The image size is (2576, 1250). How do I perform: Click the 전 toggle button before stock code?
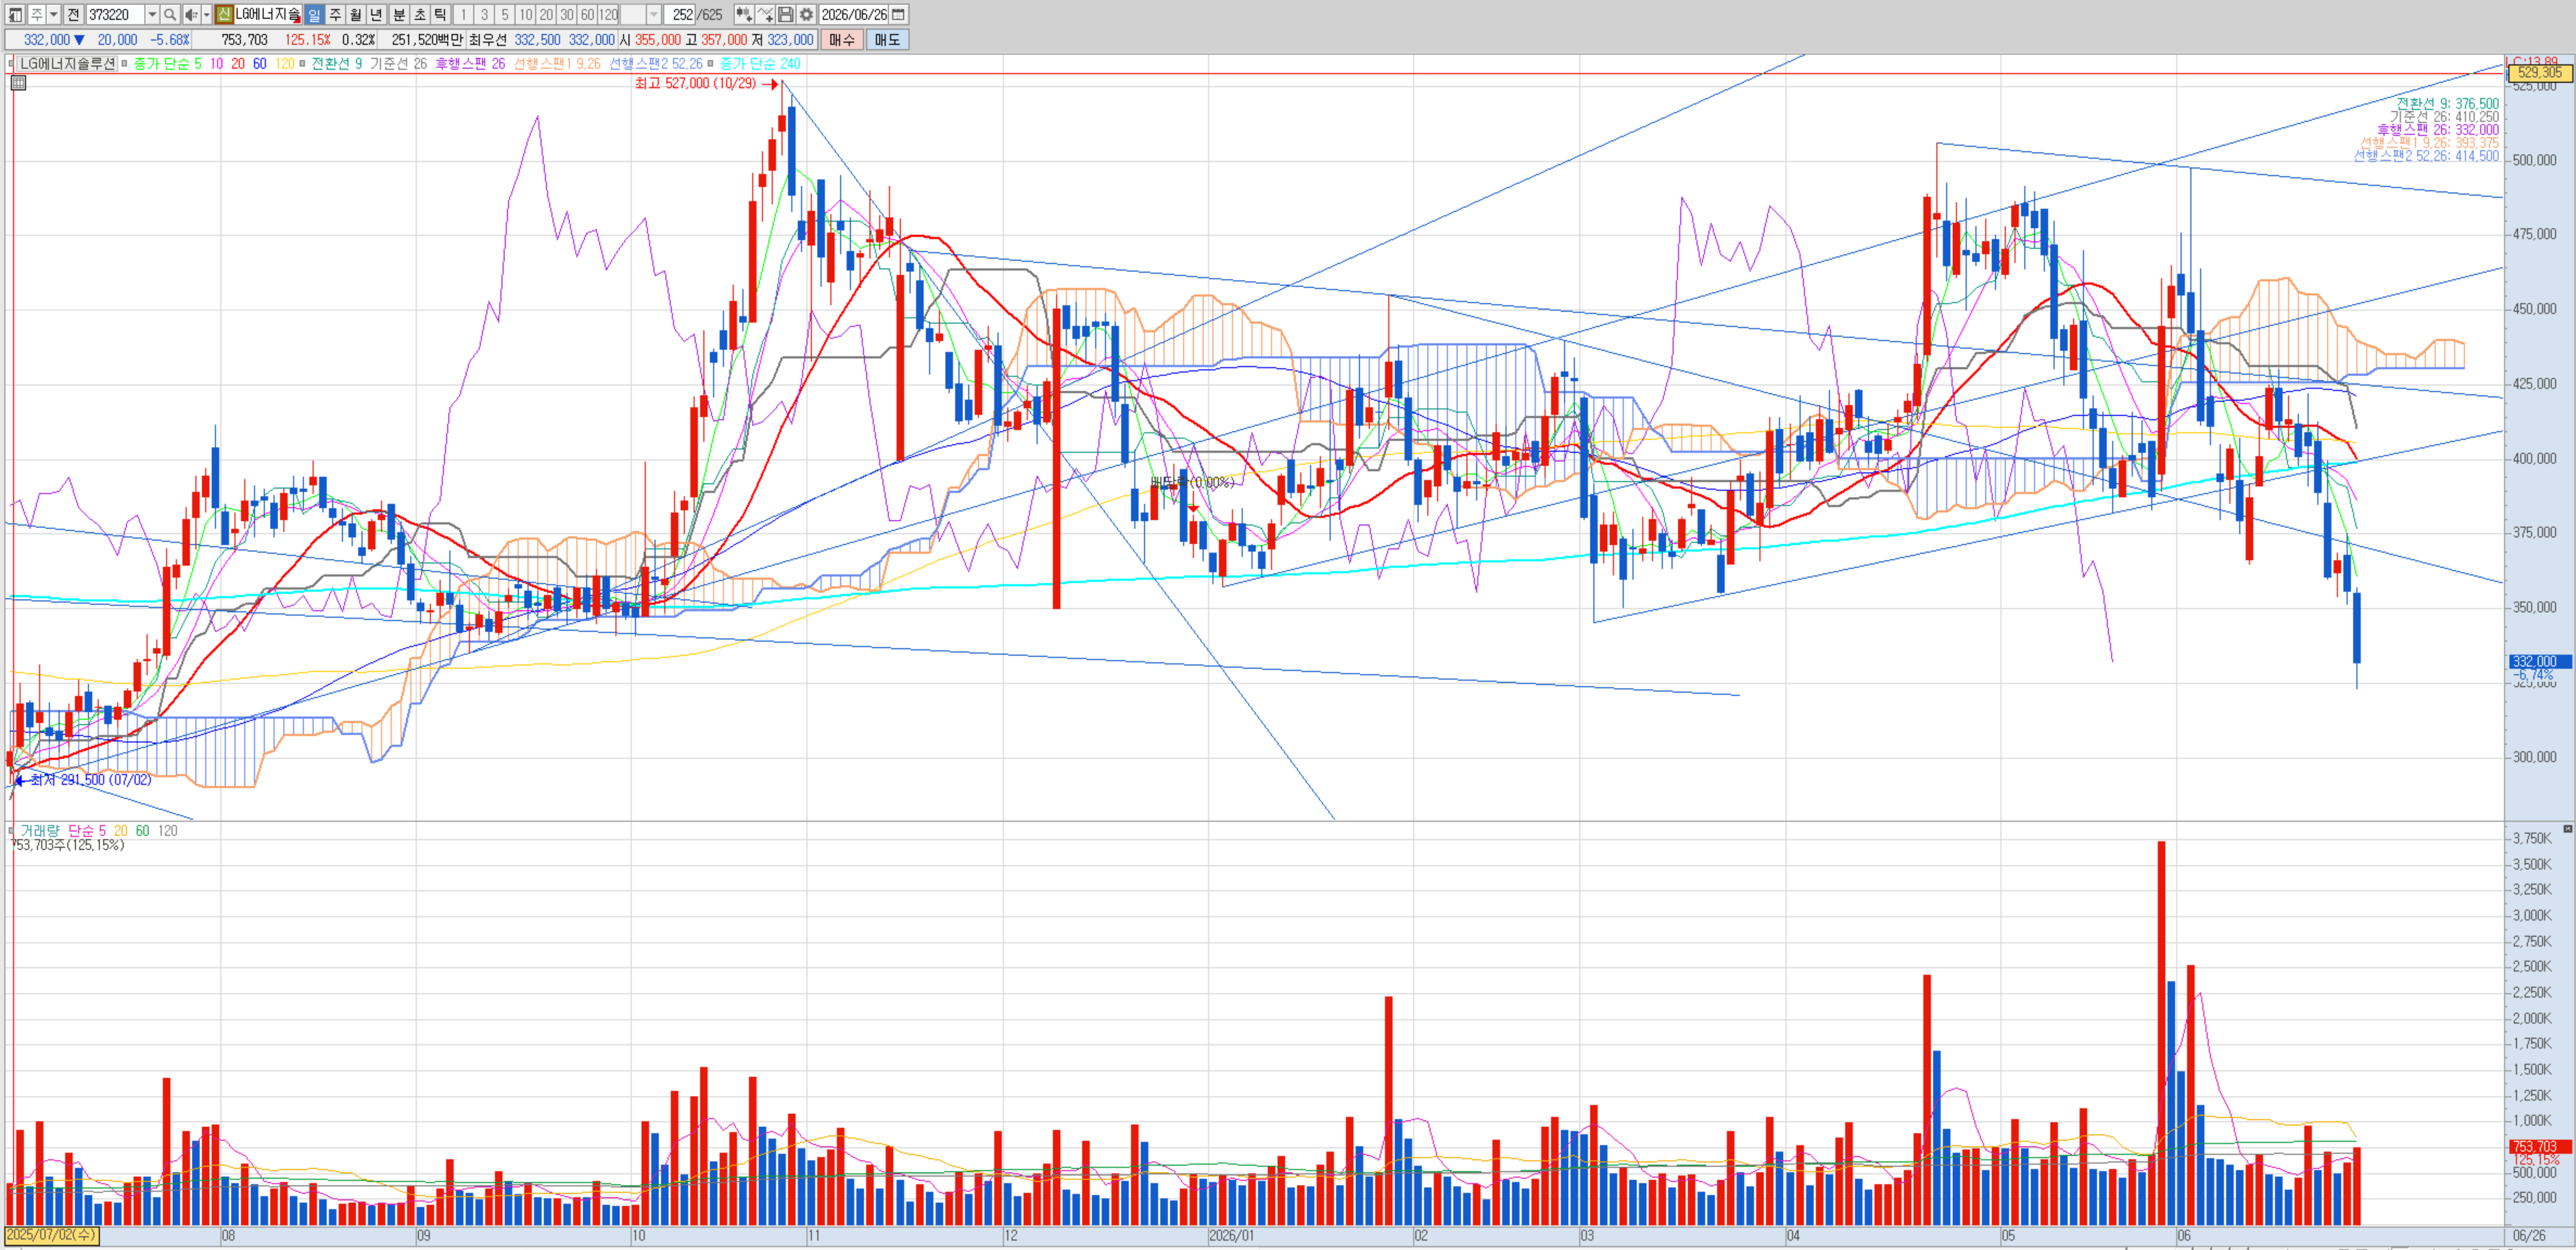[73, 14]
